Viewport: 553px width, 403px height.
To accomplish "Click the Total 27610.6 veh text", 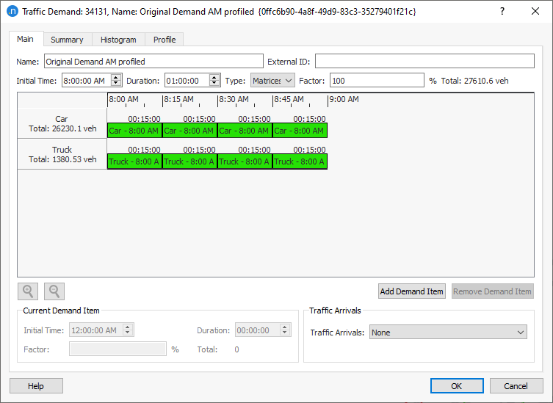I will pyautogui.click(x=474, y=81).
